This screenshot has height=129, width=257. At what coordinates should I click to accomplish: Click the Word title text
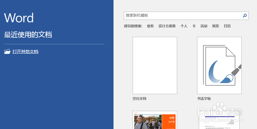[19, 18]
